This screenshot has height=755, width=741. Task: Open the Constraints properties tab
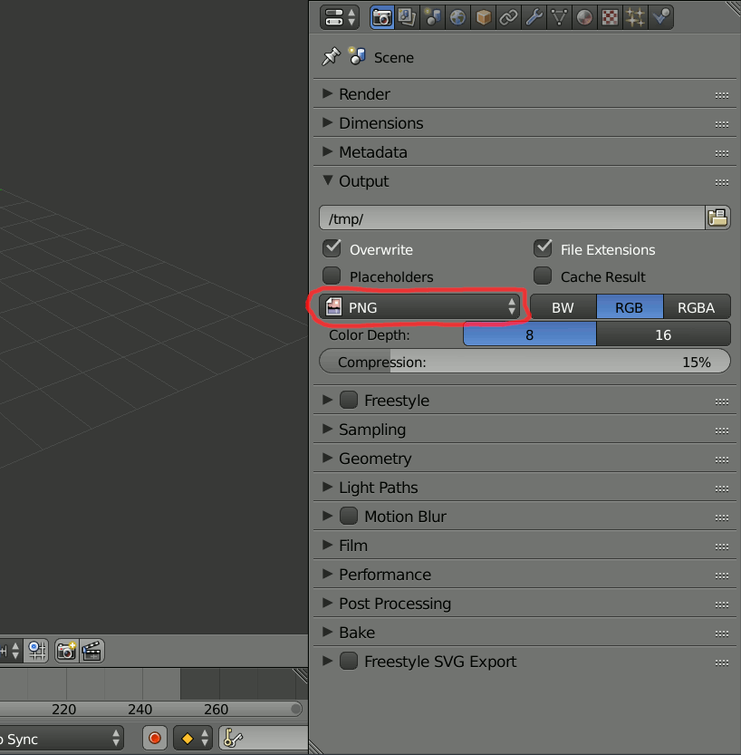(508, 17)
